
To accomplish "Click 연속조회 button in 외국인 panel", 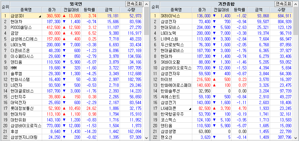I will point(134,4).
